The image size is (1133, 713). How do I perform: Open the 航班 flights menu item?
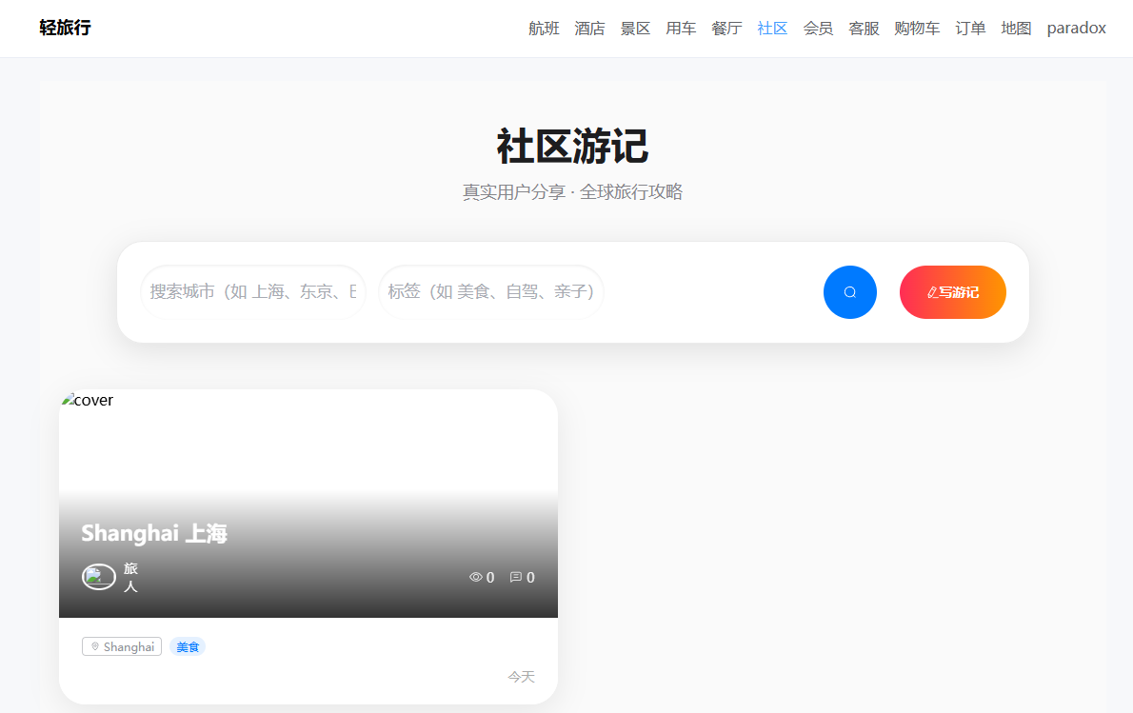544,29
